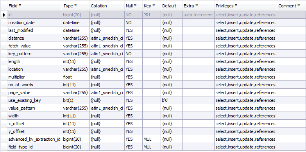Image resolution: width=306 pixels, height=152 pixels.
Task: Sort by the Field column header
Action: 34,6
